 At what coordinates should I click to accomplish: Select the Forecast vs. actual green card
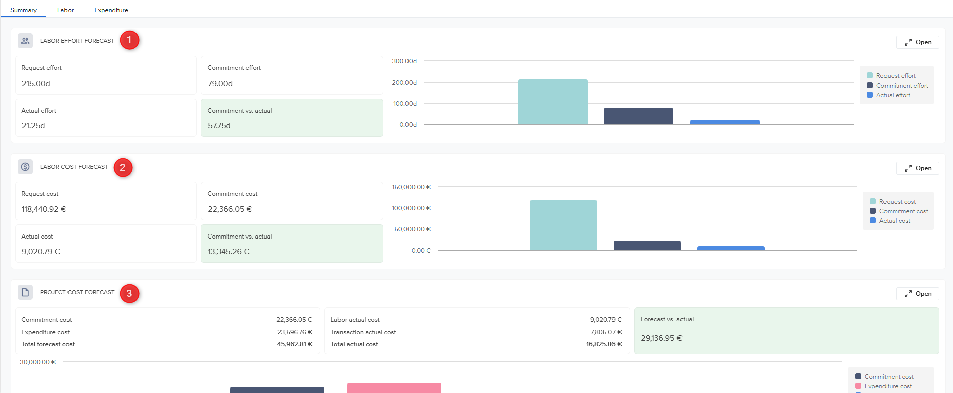point(786,331)
